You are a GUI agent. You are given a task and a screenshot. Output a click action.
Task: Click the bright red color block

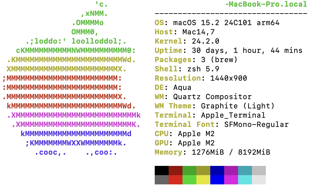[x=176, y=180]
